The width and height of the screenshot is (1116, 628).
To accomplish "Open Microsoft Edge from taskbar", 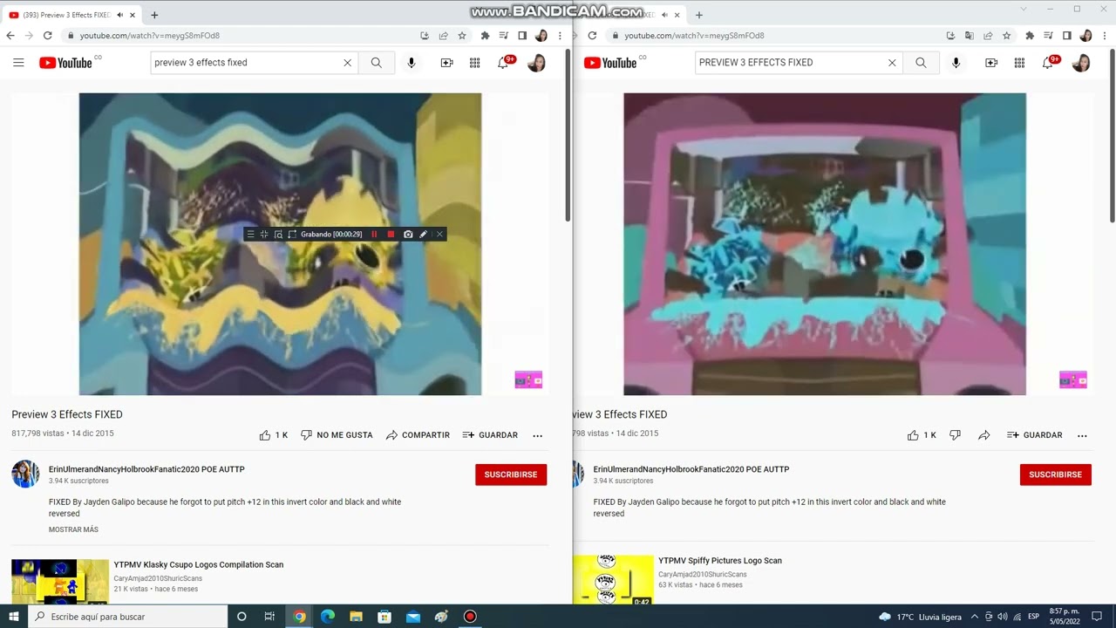I will pos(328,617).
